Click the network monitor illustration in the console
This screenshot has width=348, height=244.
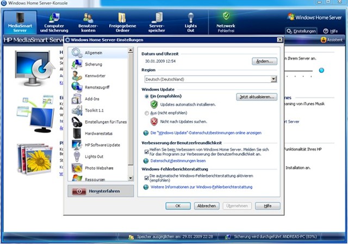[x=35, y=114]
